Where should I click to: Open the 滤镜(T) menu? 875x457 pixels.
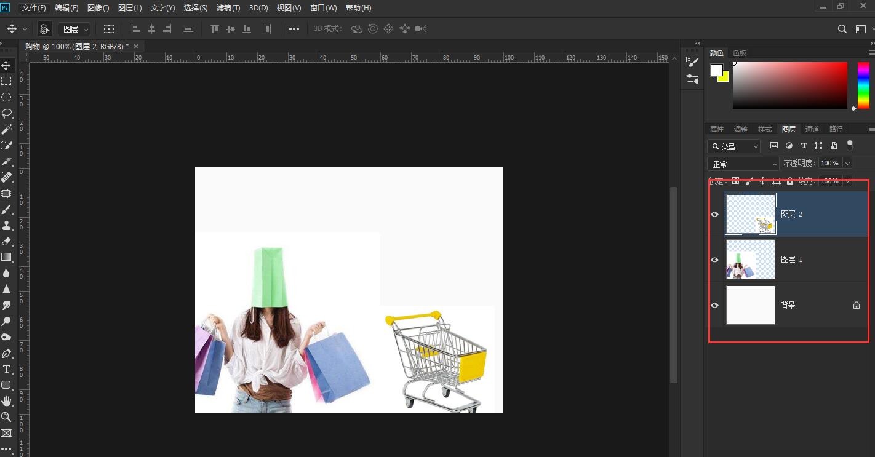[228, 8]
